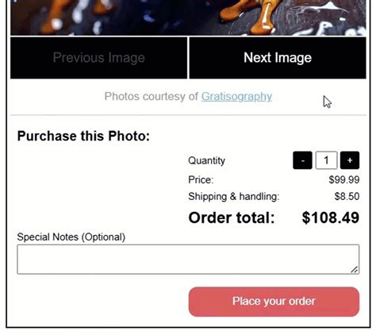Focus the quantity number field

(x=326, y=160)
